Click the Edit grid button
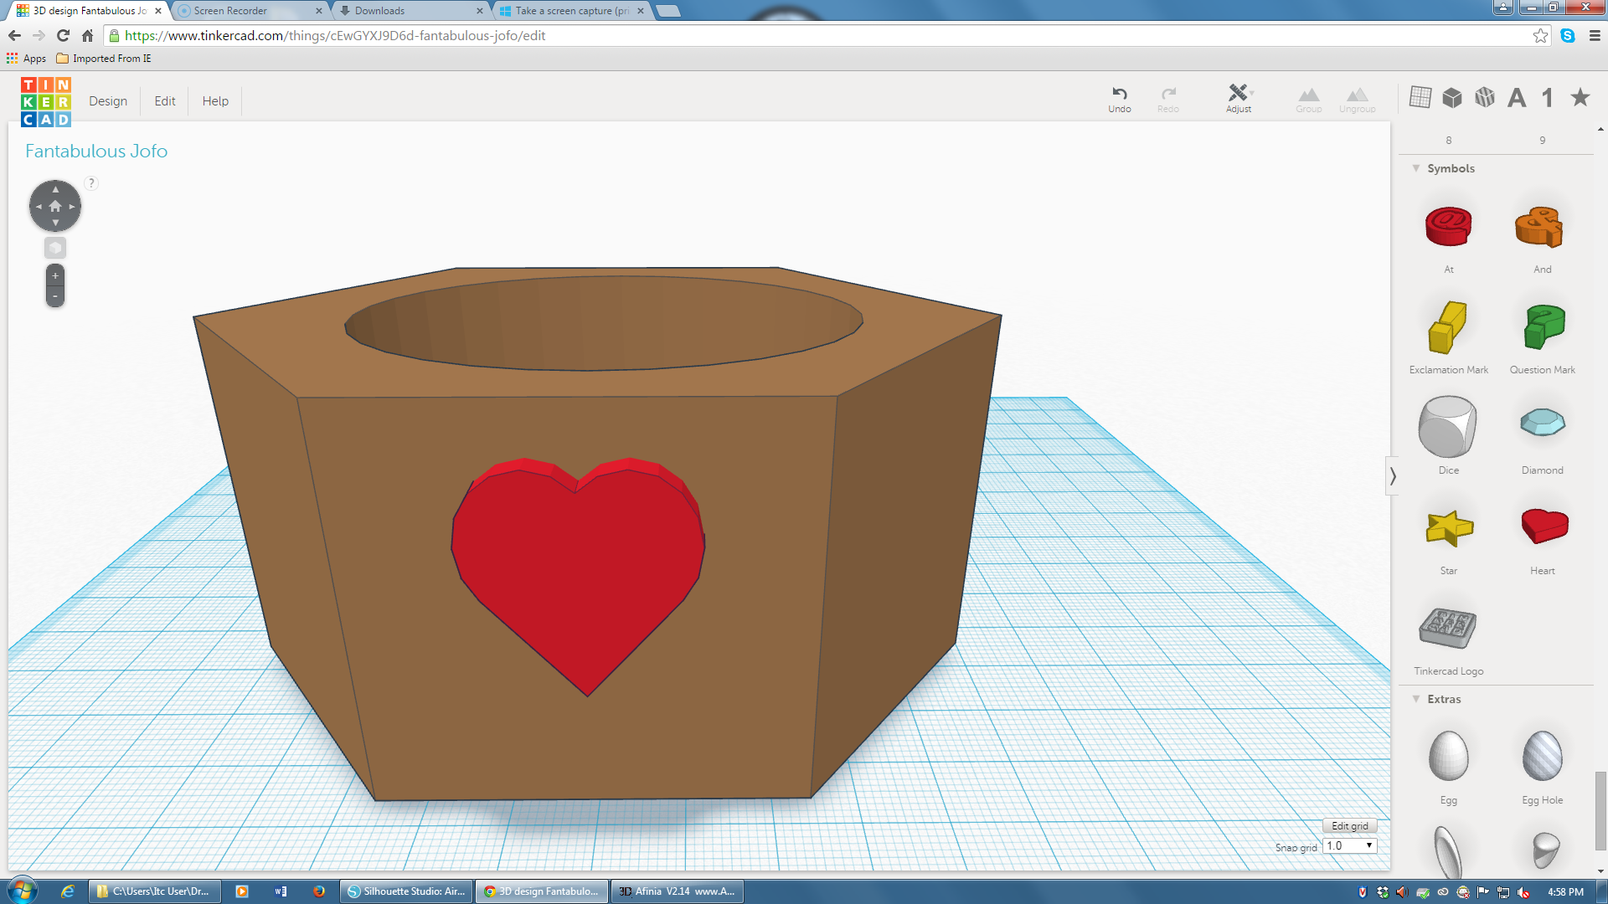This screenshot has width=1608, height=904. [x=1349, y=826]
